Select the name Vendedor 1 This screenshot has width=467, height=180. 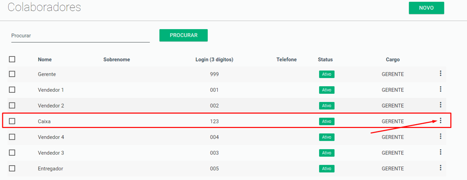(x=51, y=90)
